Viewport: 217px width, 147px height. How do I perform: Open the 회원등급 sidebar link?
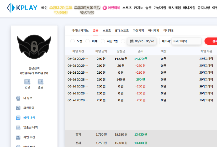[x=29, y=108]
